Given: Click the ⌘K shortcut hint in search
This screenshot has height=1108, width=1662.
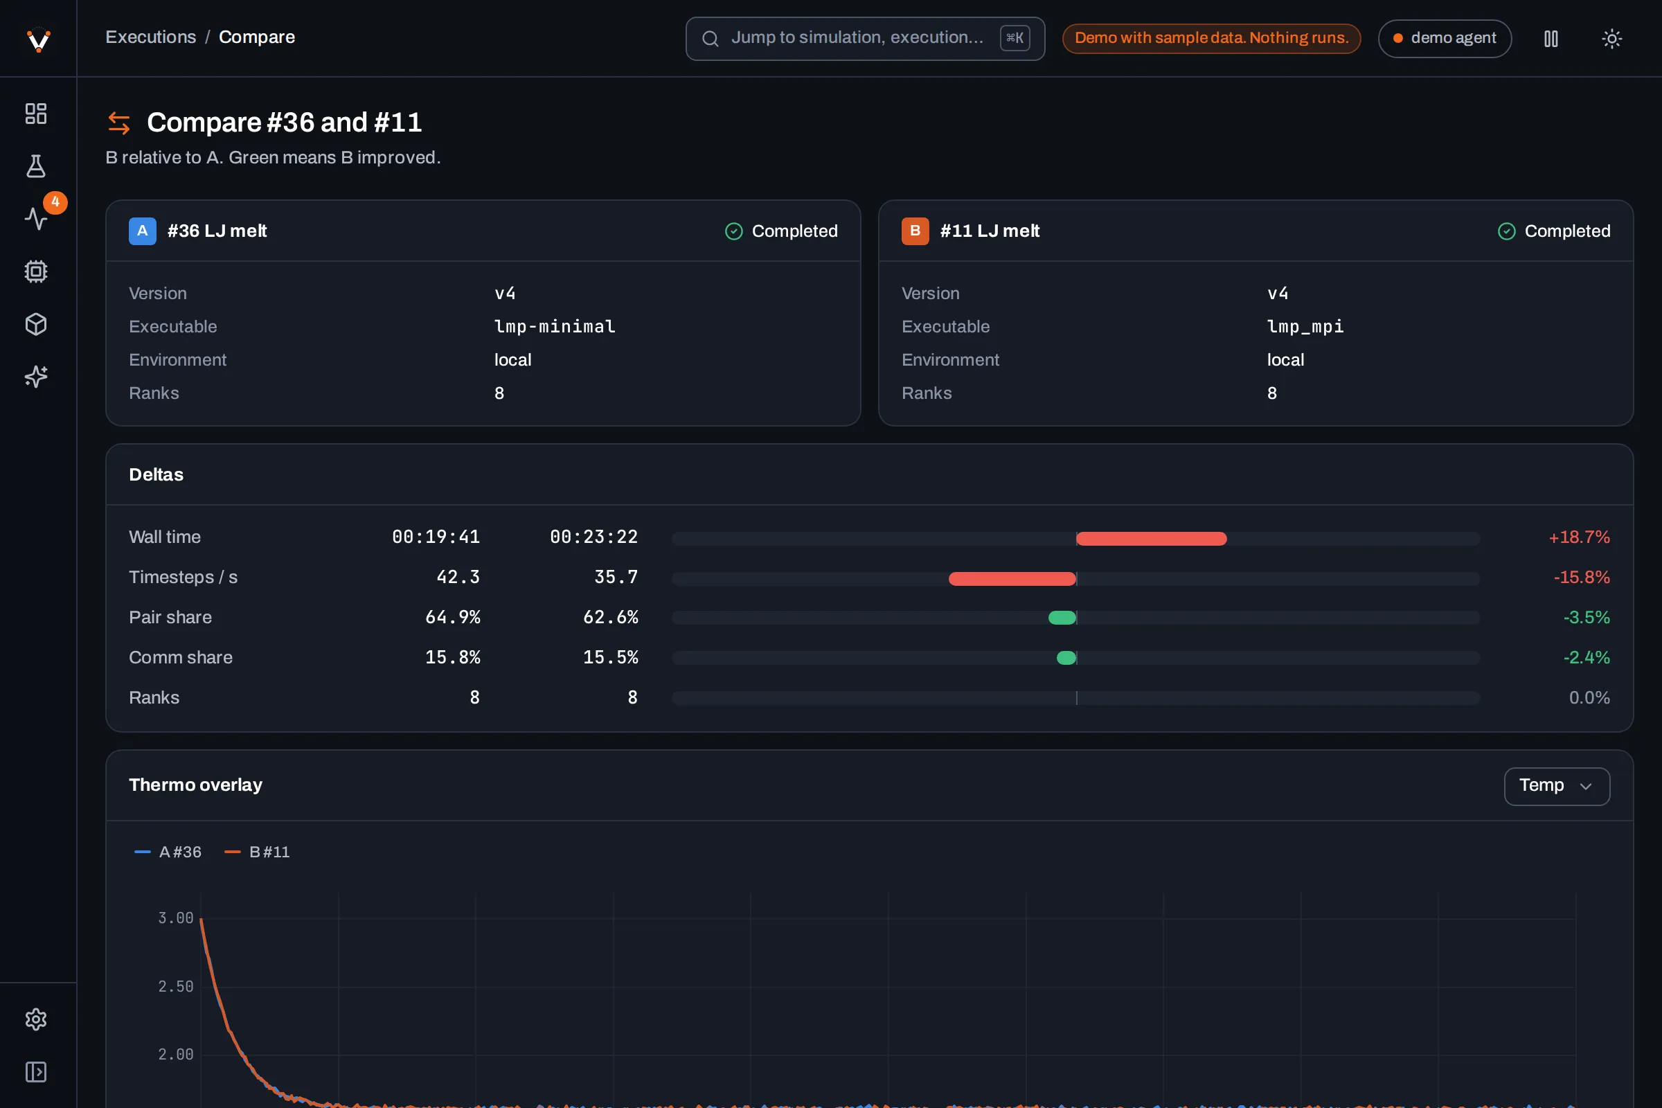Looking at the screenshot, I should click(1015, 38).
